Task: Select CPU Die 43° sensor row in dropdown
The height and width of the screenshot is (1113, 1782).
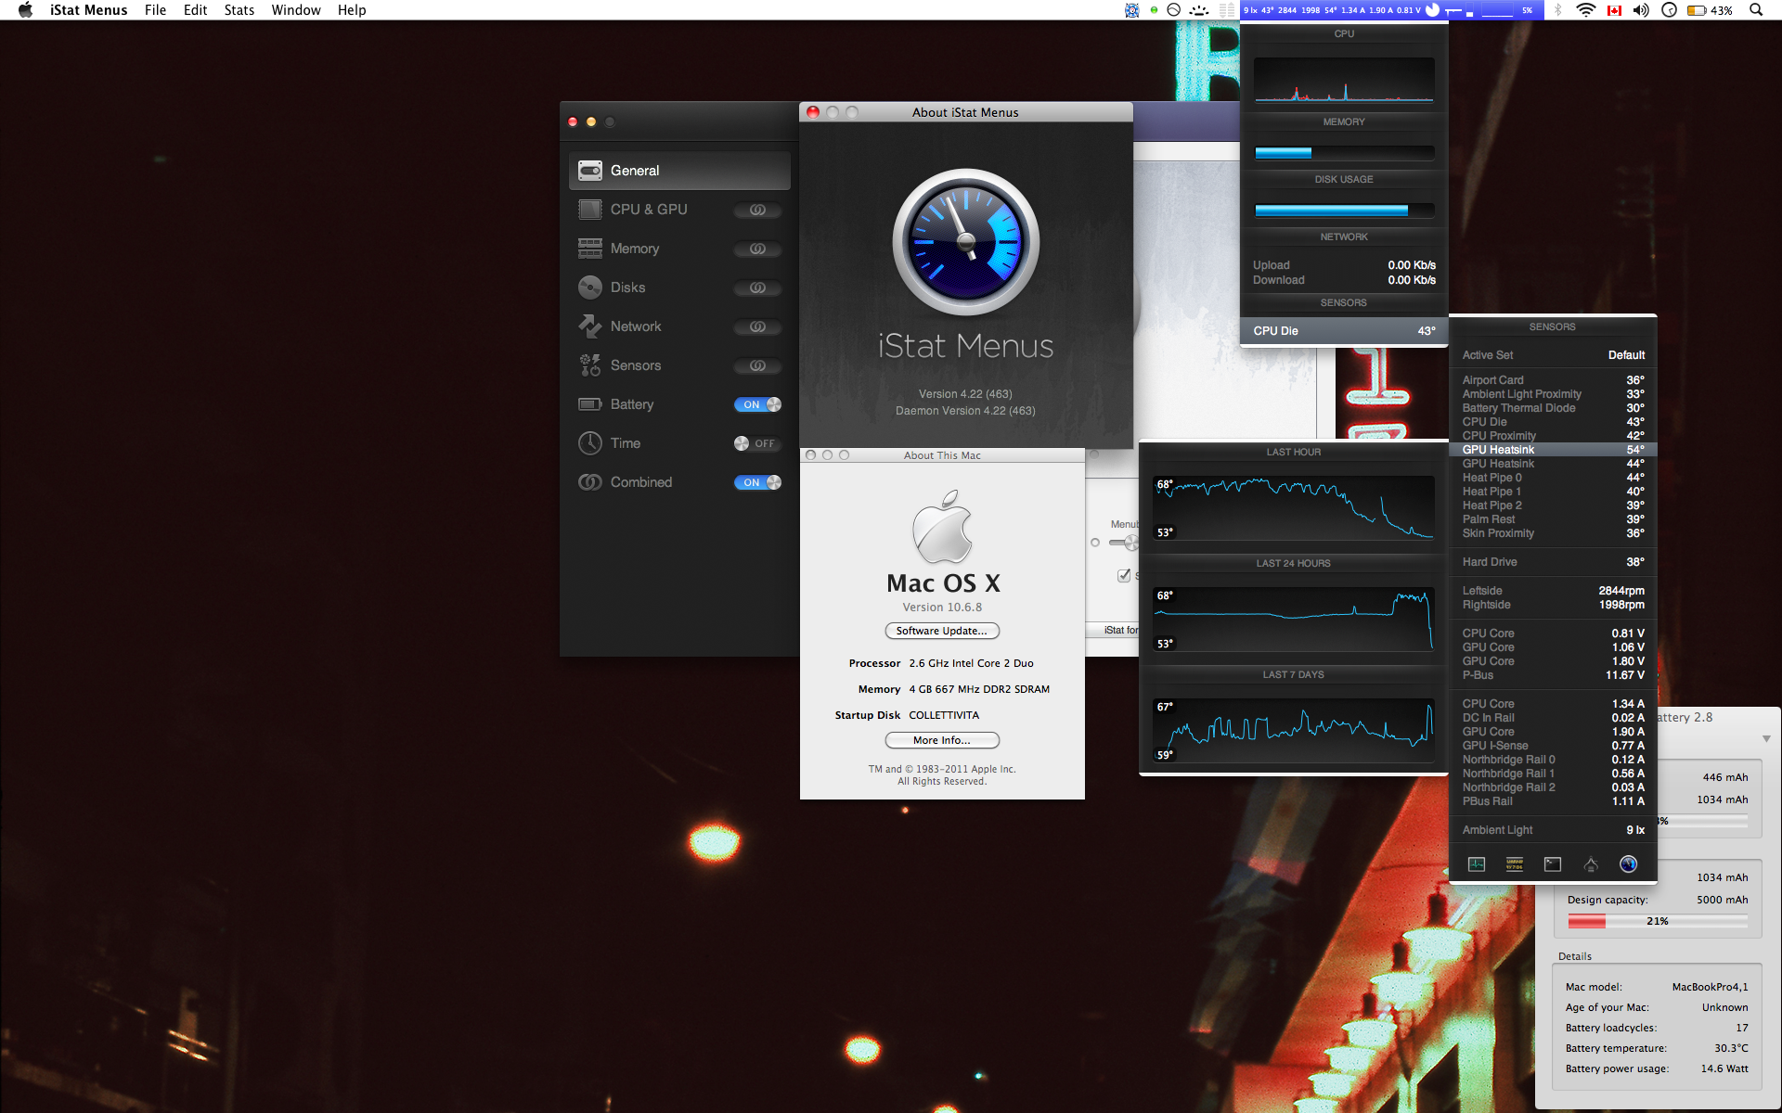Action: pos(1344,331)
